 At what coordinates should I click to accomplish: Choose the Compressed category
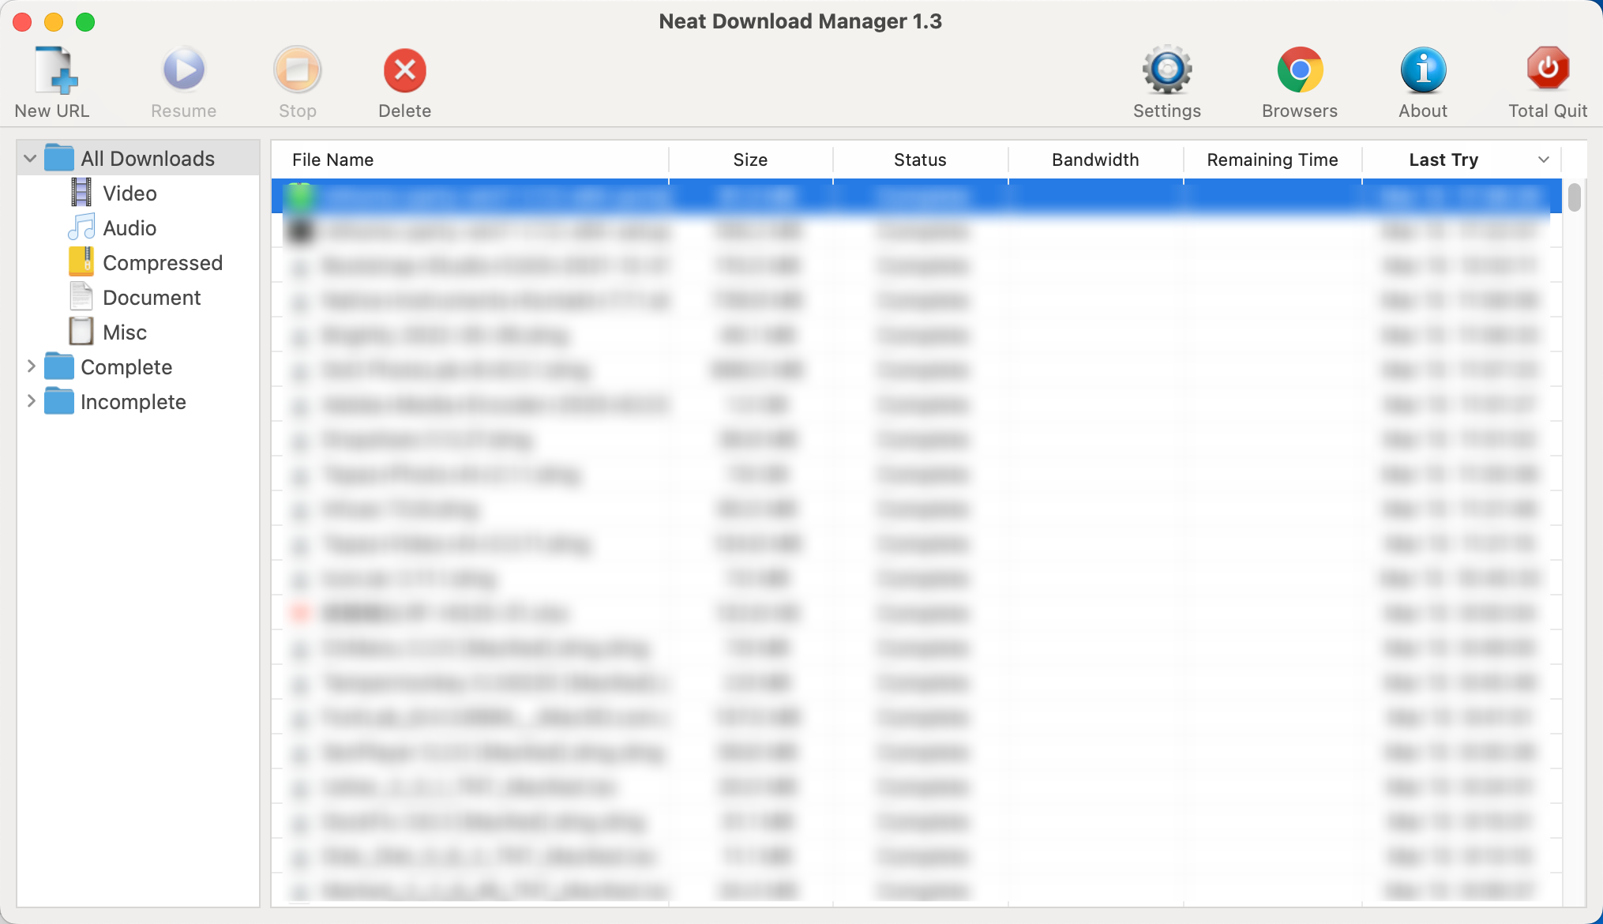point(162,263)
